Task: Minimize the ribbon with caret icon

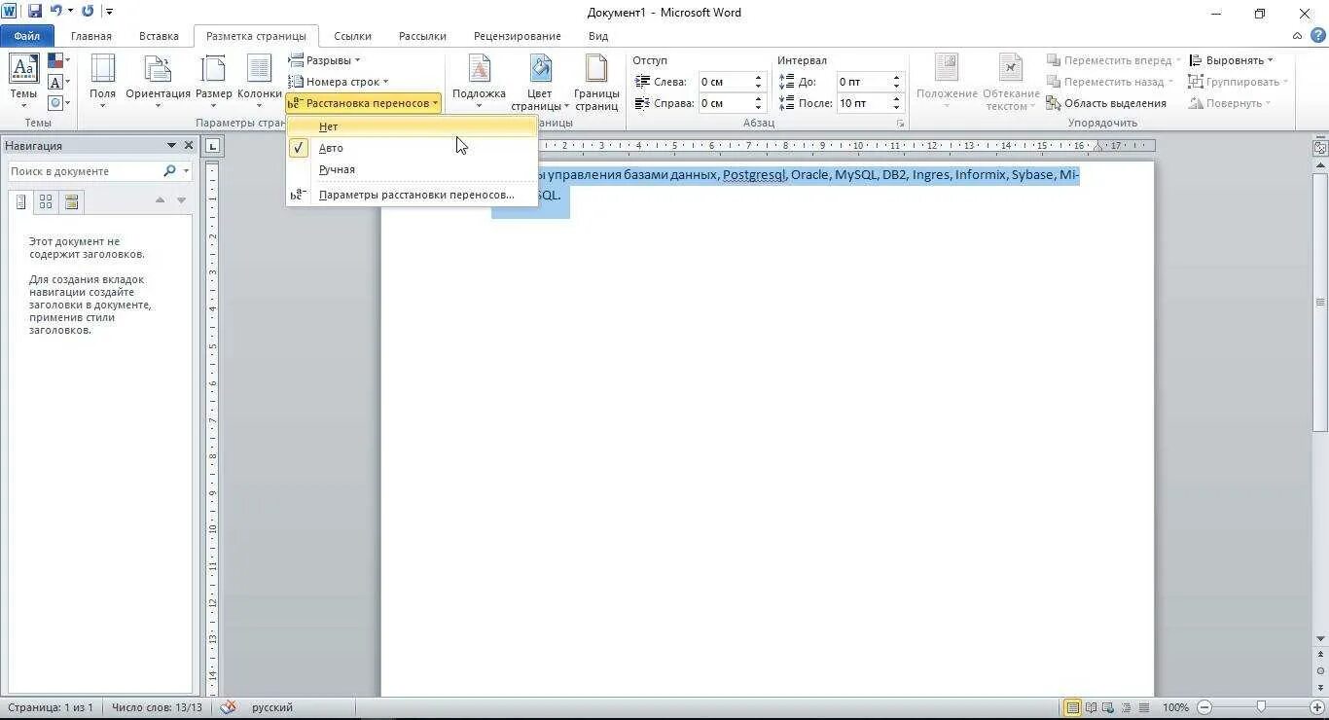Action: pyautogui.click(x=1298, y=36)
